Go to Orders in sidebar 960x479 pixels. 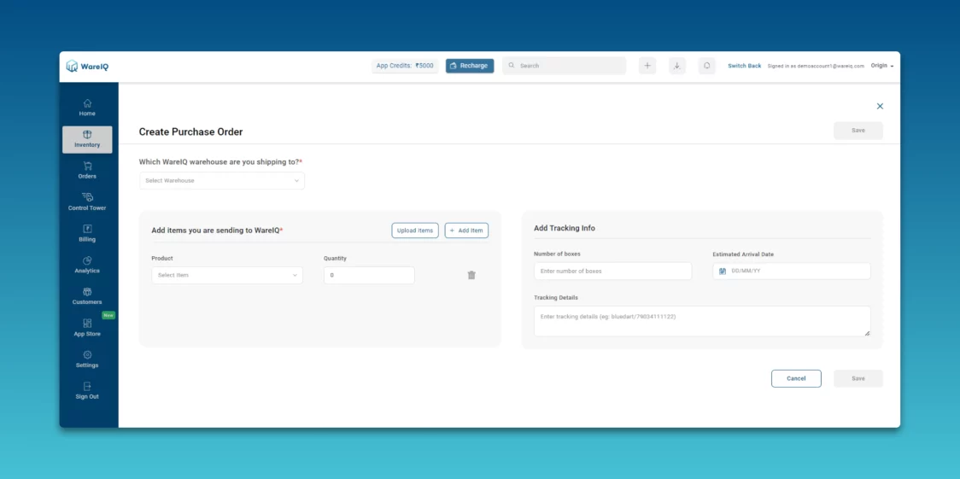point(87,171)
